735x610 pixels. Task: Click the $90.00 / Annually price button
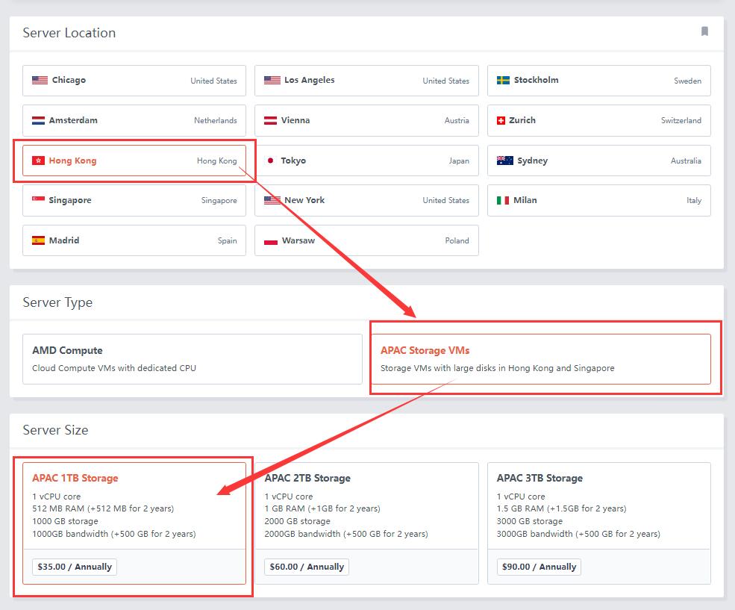point(539,567)
